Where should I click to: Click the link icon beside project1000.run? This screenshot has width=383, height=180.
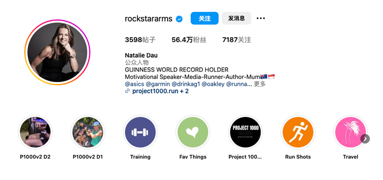127,91
